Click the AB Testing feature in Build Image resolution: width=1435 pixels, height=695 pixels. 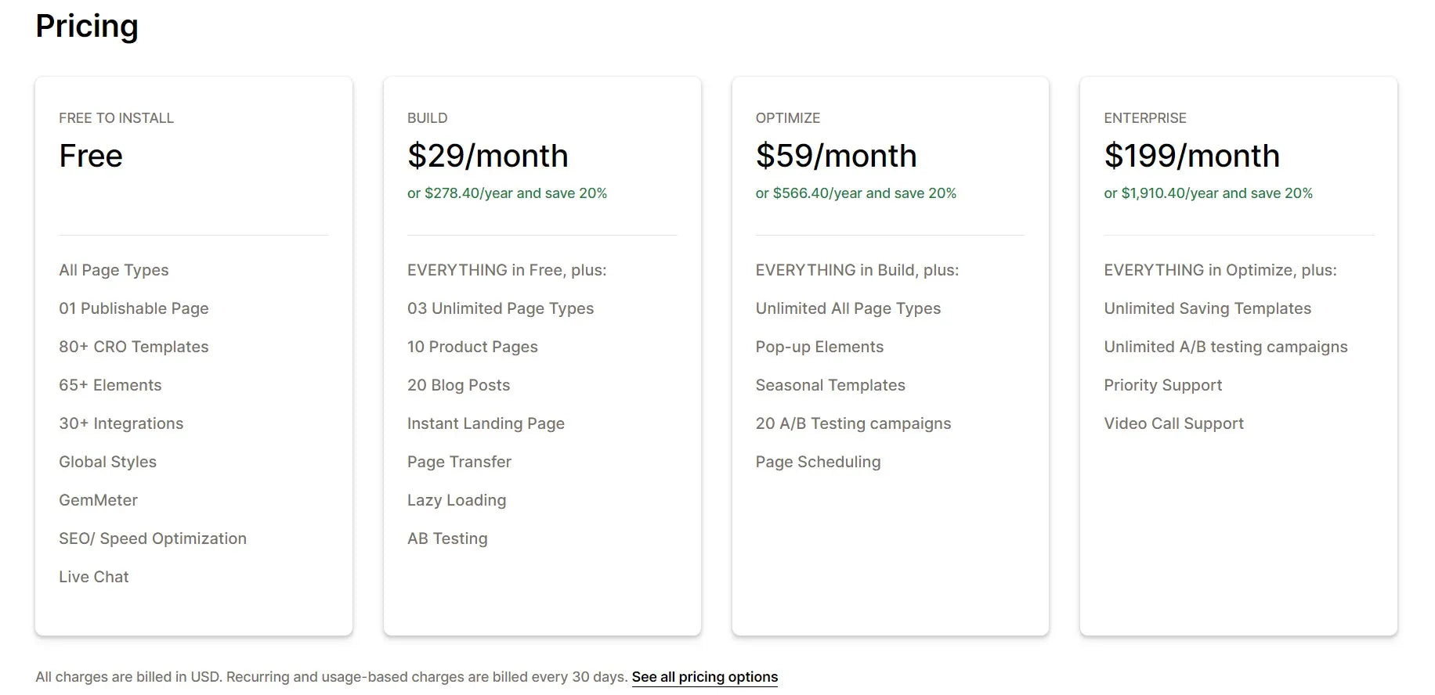pyautogui.click(x=447, y=538)
